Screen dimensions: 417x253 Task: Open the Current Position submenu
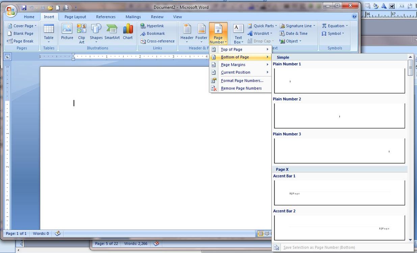click(240, 72)
